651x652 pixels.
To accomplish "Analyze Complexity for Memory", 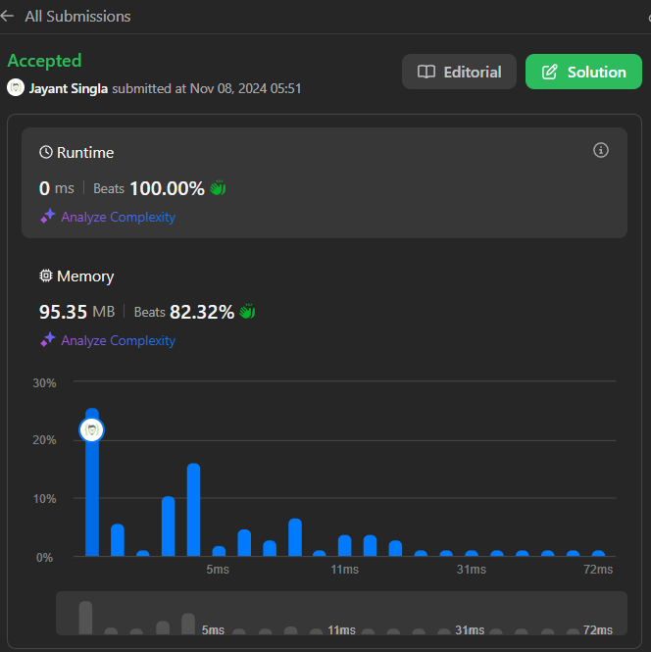I will tap(118, 341).
